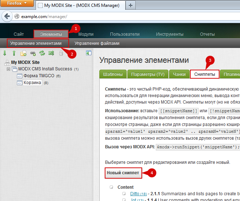Click the expand tree down-arrow icon
This screenshot has height=201, width=240.
coord(5,53)
